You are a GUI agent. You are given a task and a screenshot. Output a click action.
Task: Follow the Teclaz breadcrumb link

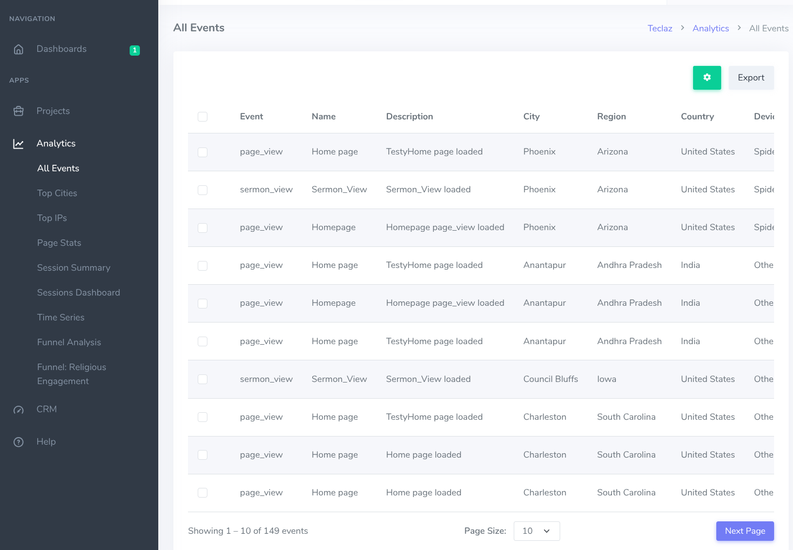[660, 28]
